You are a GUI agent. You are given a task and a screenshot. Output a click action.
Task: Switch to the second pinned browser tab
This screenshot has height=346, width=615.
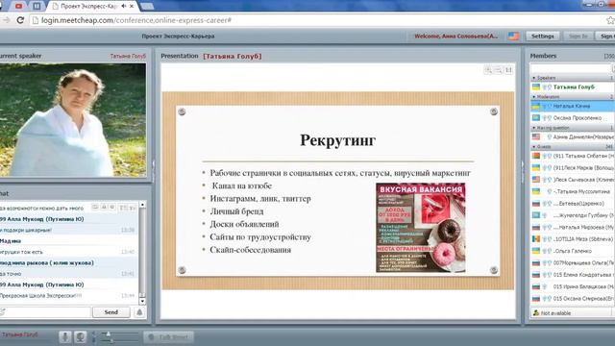pyautogui.click(x=37, y=6)
